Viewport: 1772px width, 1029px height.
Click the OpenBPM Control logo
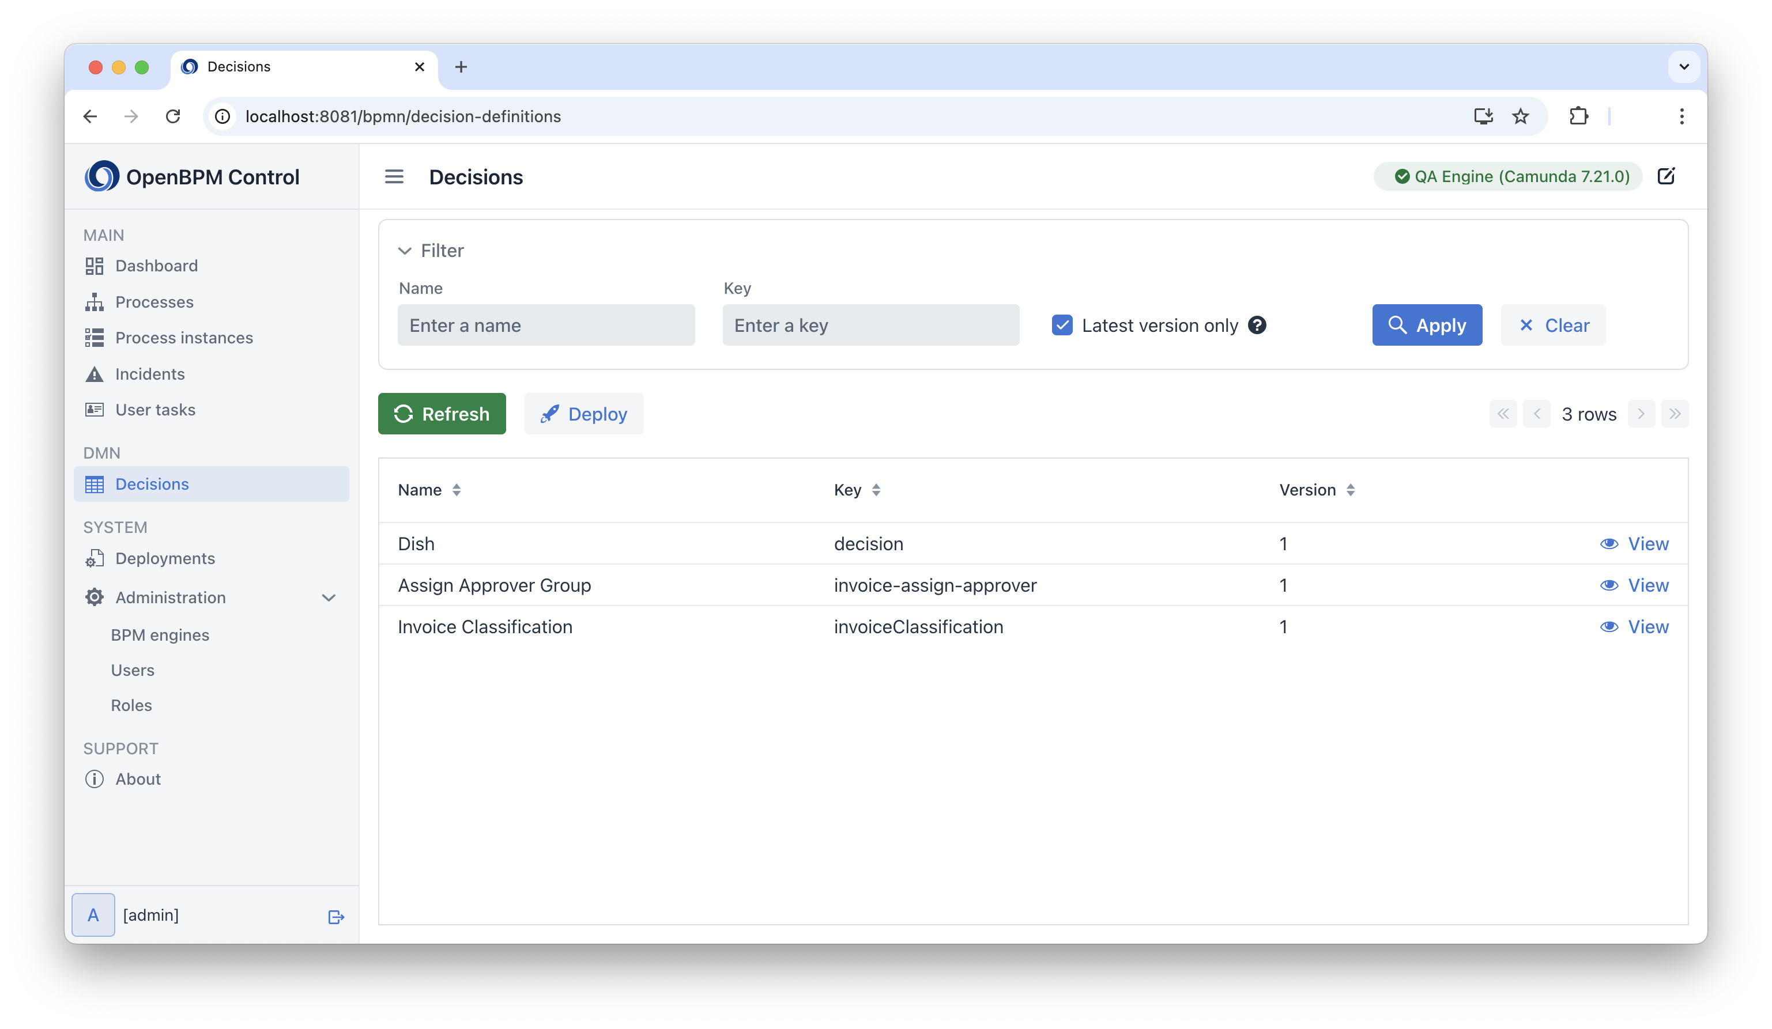tap(102, 176)
